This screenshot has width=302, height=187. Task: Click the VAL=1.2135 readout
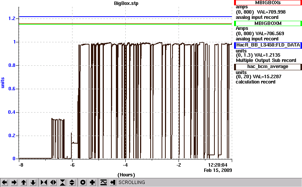(267, 55)
